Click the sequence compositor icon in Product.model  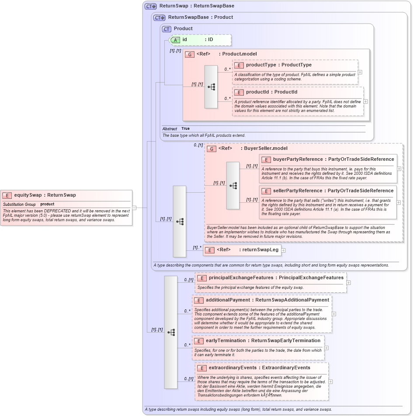tap(211, 86)
